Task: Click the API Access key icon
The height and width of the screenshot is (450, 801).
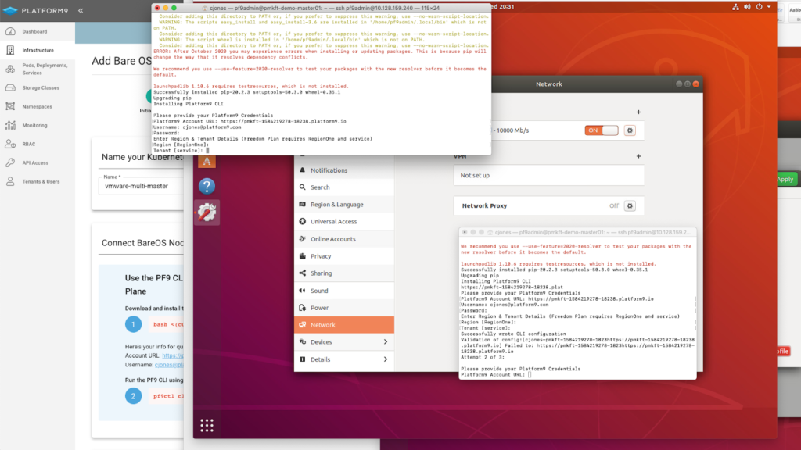Action: pos(12,162)
